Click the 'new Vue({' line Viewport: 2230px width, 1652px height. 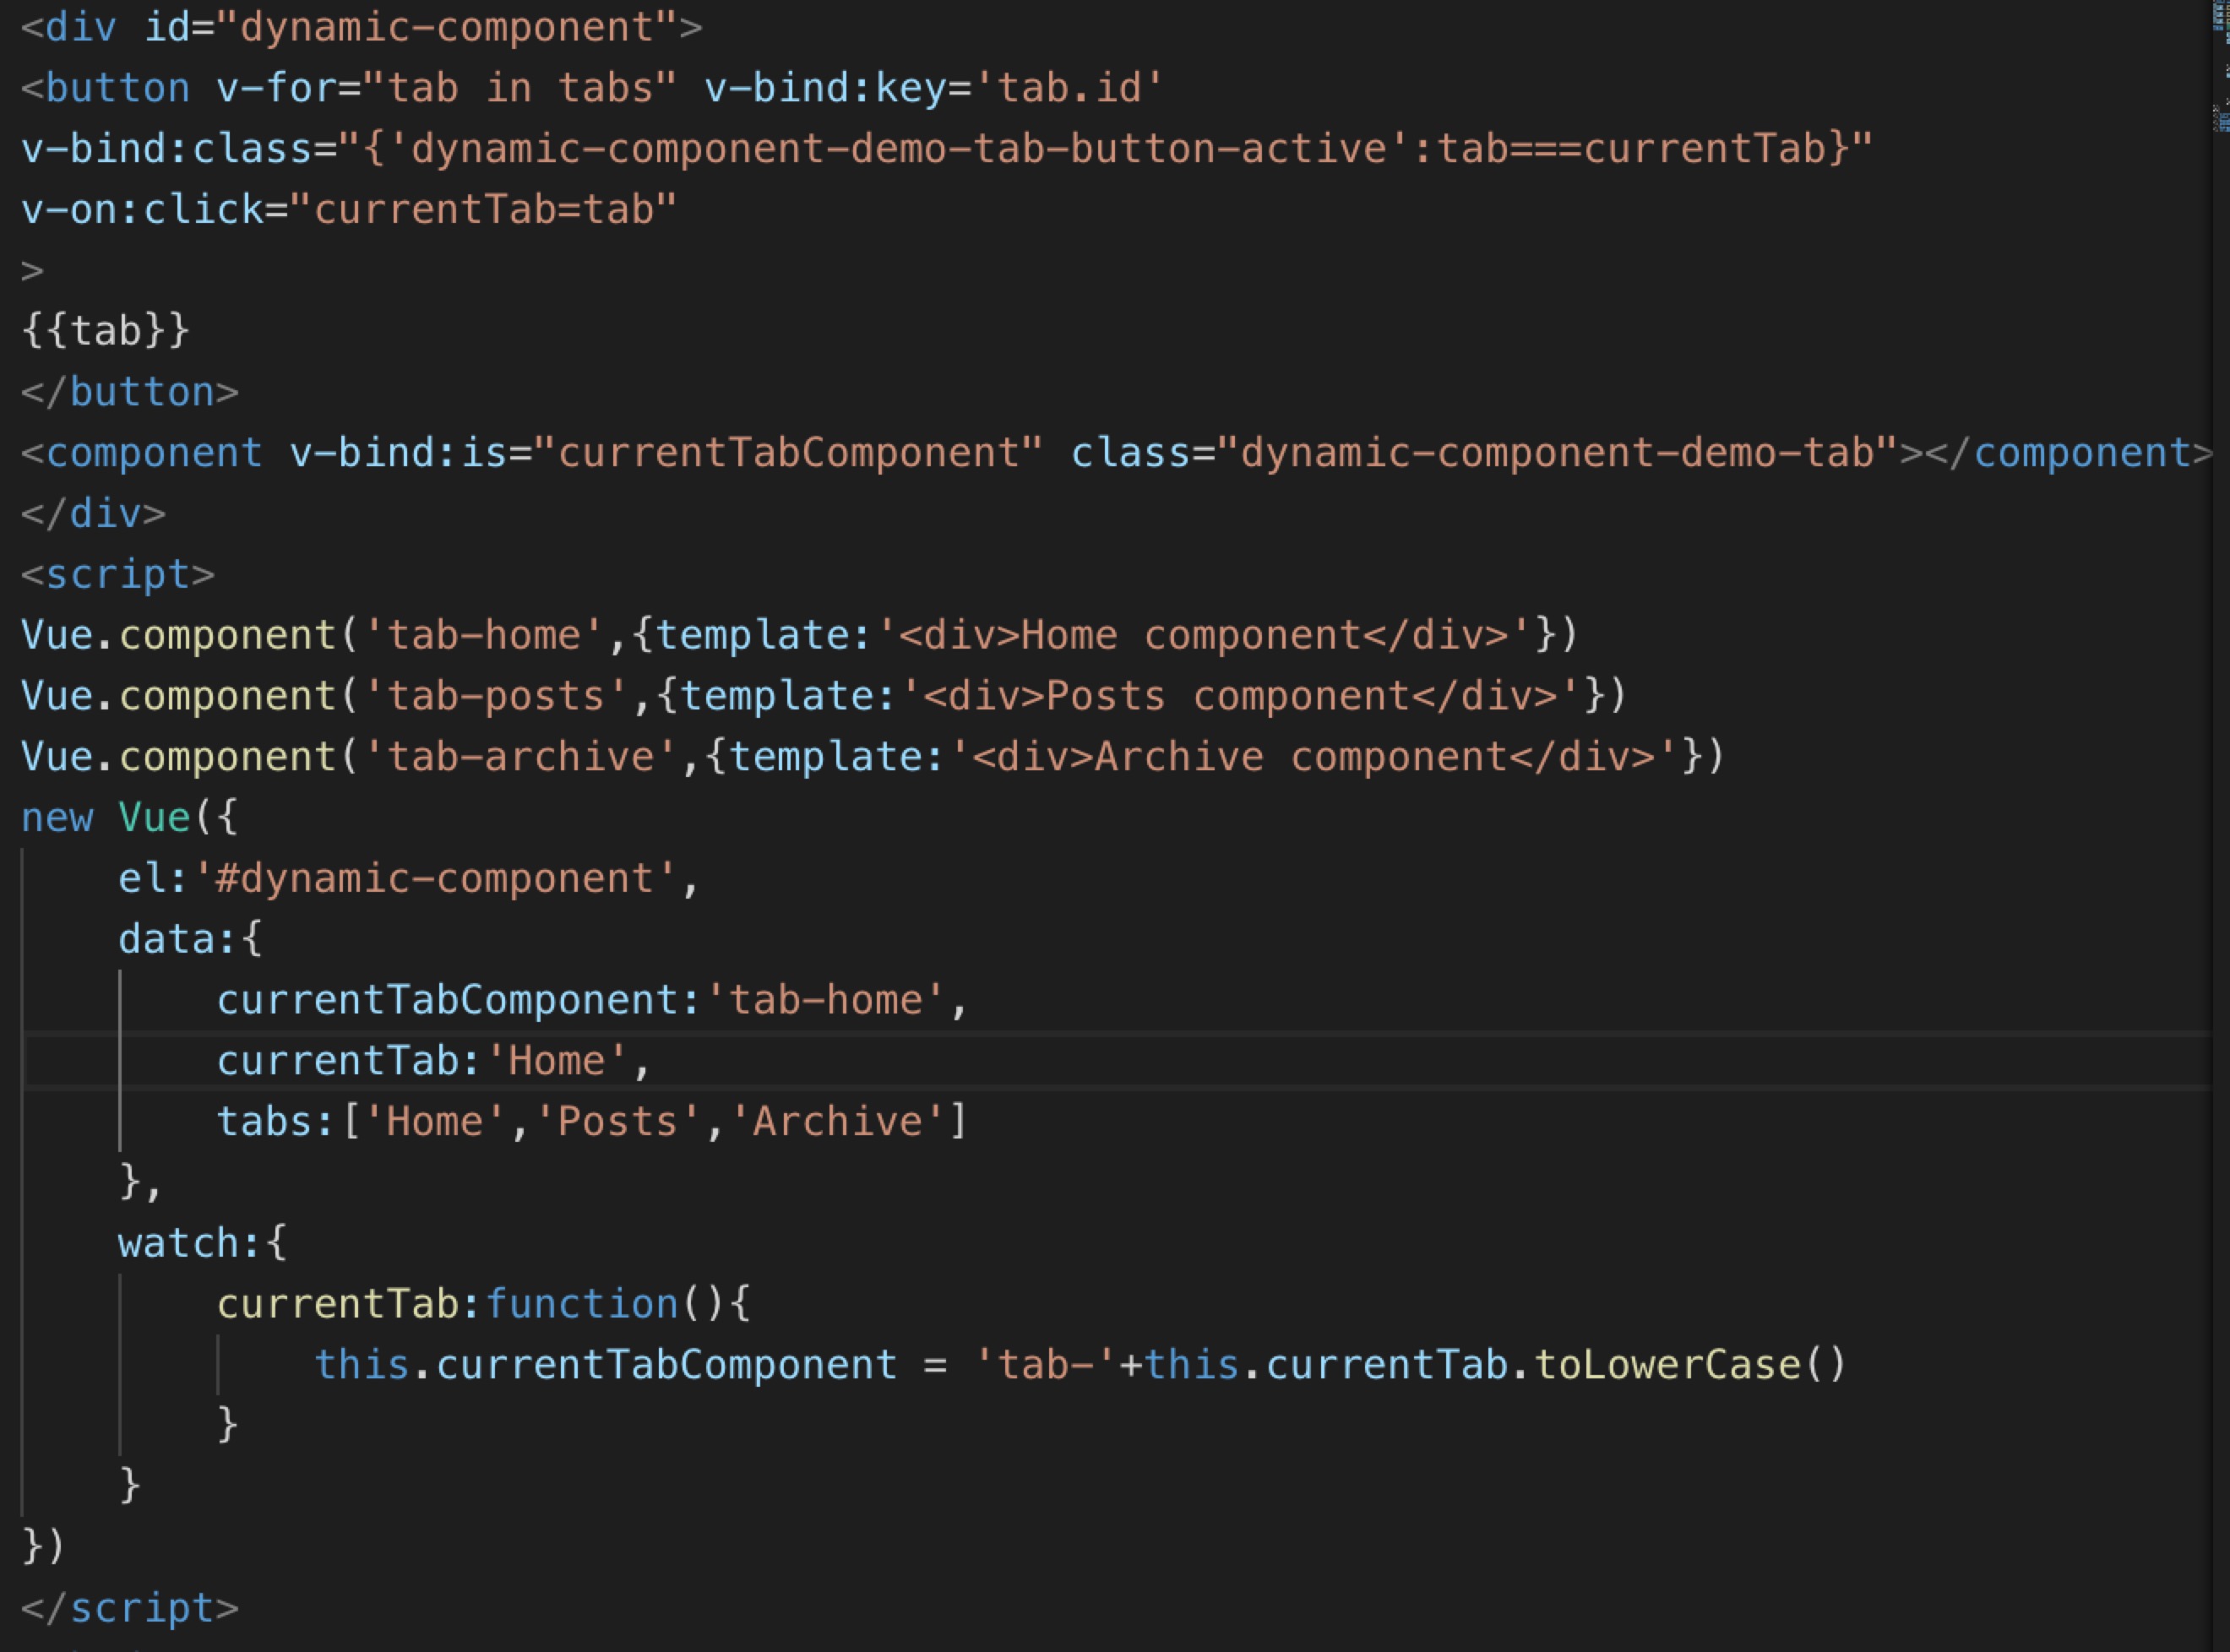pyautogui.click(x=130, y=818)
